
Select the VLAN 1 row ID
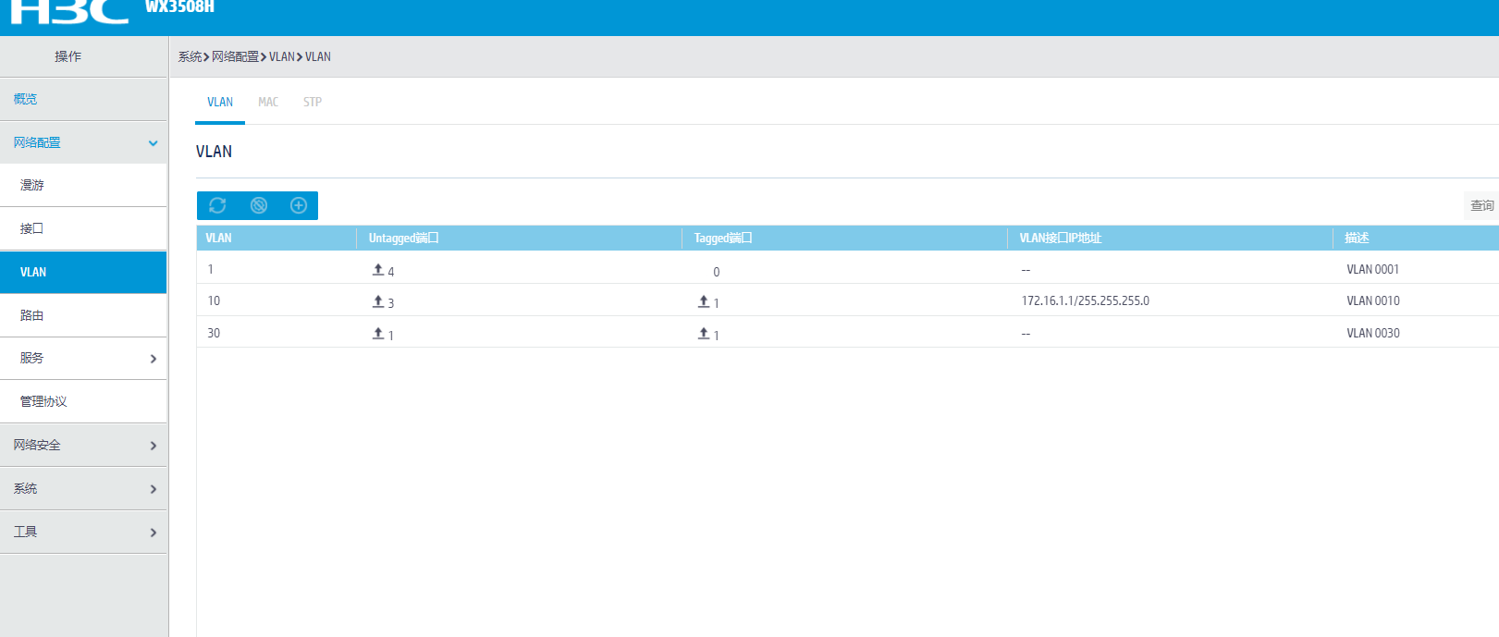211,269
